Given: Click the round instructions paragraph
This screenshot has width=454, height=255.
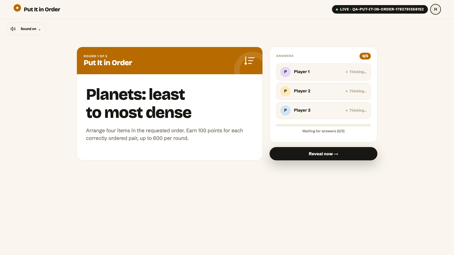Looking at the screenshot, I should [x=165, y=134].
